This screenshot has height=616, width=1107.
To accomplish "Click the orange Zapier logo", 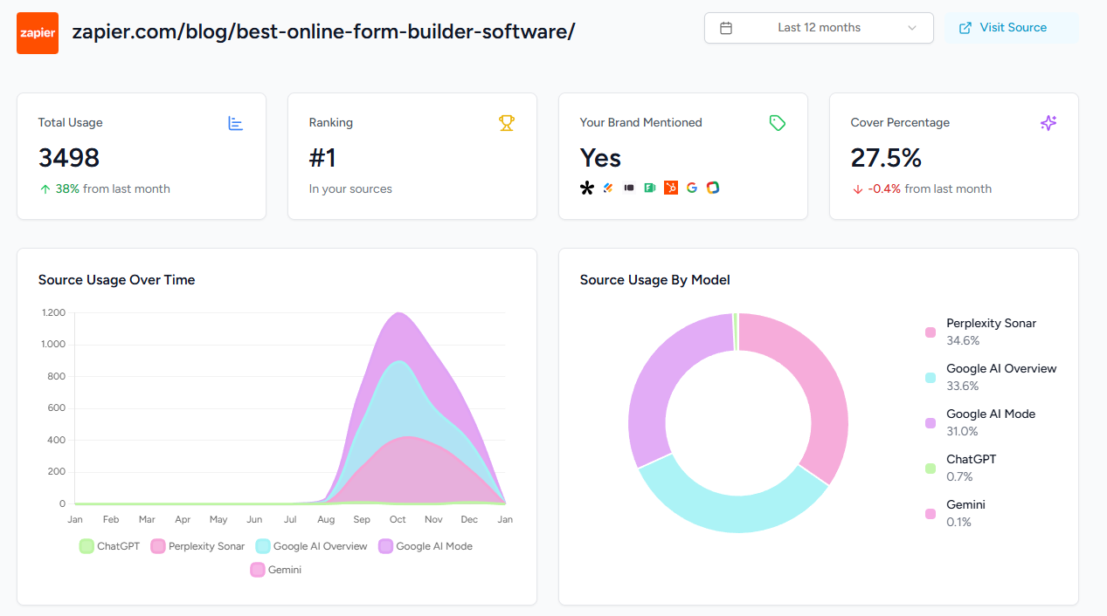I will coord(38,33).
